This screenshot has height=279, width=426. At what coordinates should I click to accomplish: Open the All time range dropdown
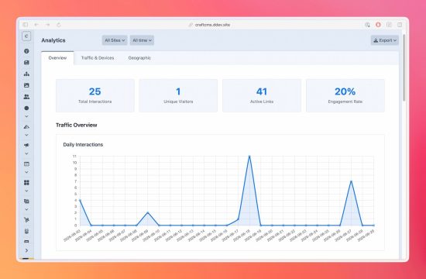click(x=142, y=40)
